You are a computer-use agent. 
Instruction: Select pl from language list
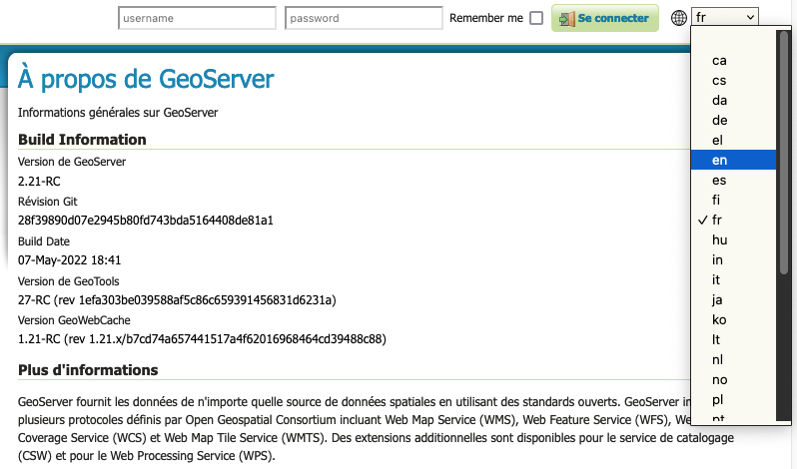pyautogui.click(x=733, y=399)
